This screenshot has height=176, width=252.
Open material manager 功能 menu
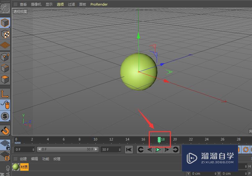(46, 159)
